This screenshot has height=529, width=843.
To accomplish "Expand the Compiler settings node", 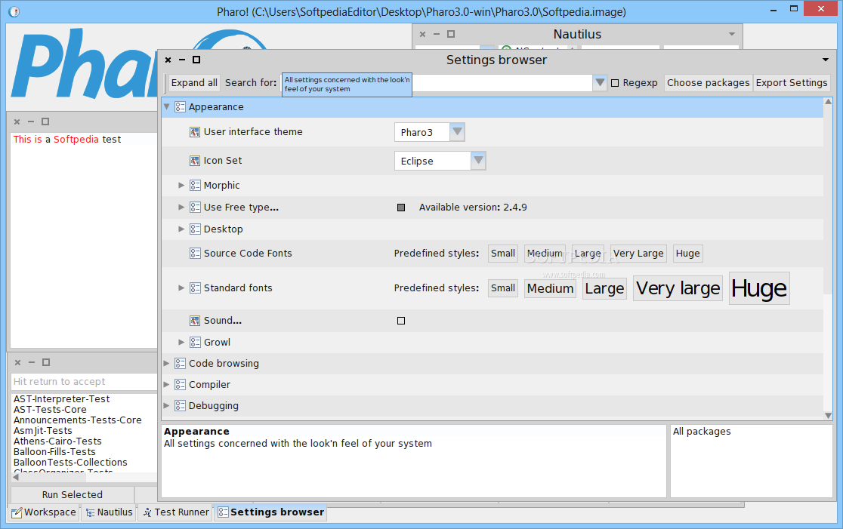I will click(x=167, y=385).
